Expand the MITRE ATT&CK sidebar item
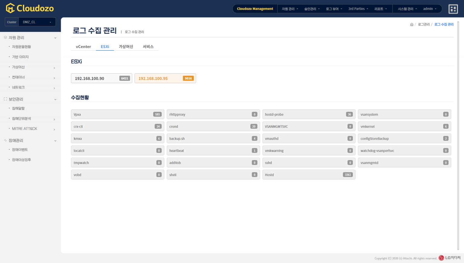464x263 pixels. 54,129
